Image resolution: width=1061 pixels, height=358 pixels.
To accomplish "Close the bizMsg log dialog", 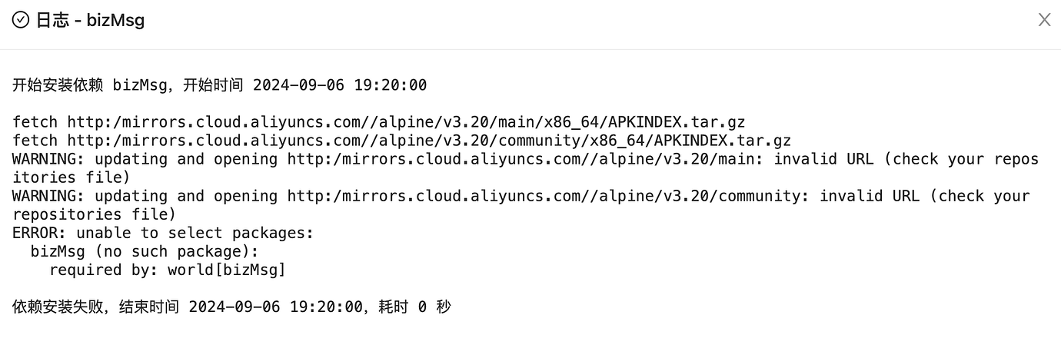I will (1044, 20).
